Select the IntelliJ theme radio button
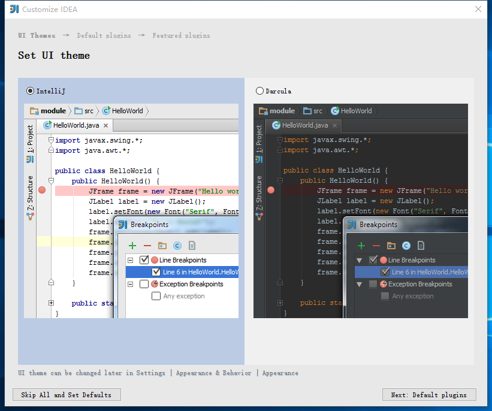The width and height of the screenshot is (492, 411). (x=30, y=91)
